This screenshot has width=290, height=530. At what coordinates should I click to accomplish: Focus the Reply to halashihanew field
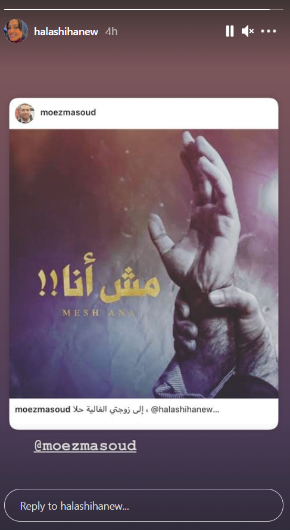[144, 506]
